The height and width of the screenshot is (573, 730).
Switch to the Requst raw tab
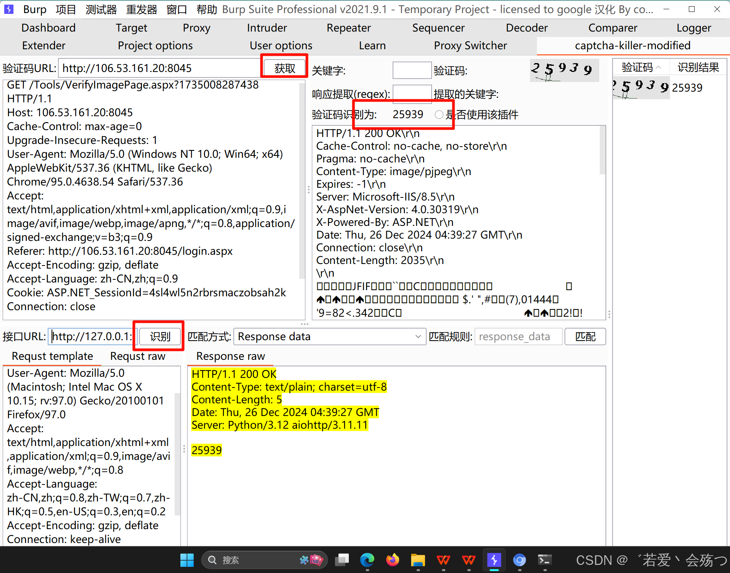(137, 356)
